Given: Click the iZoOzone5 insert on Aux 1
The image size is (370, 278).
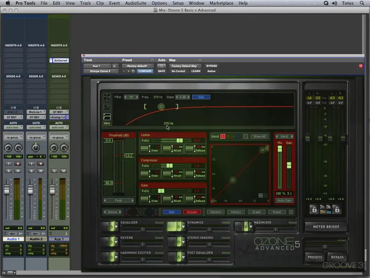Looking at the screenshot, I should (60, 60).
